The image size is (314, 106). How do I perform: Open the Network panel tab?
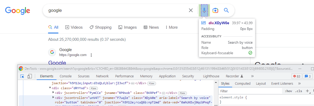click(x=102, y=76)
